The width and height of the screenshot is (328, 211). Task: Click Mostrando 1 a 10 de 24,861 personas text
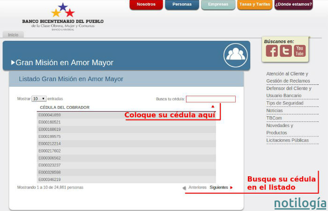tap(50, 188)
